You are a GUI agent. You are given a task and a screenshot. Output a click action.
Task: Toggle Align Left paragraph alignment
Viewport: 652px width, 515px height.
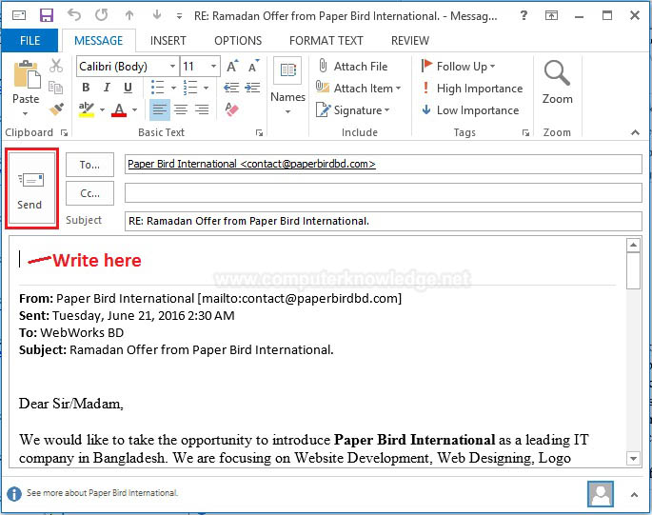pos(160,109)
